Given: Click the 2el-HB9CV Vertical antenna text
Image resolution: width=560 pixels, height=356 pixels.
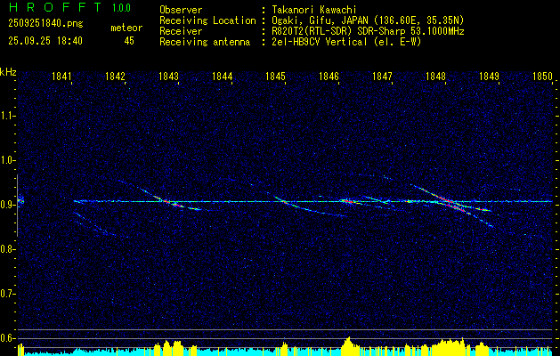Looking at the screenshot, I should point(346,42).
